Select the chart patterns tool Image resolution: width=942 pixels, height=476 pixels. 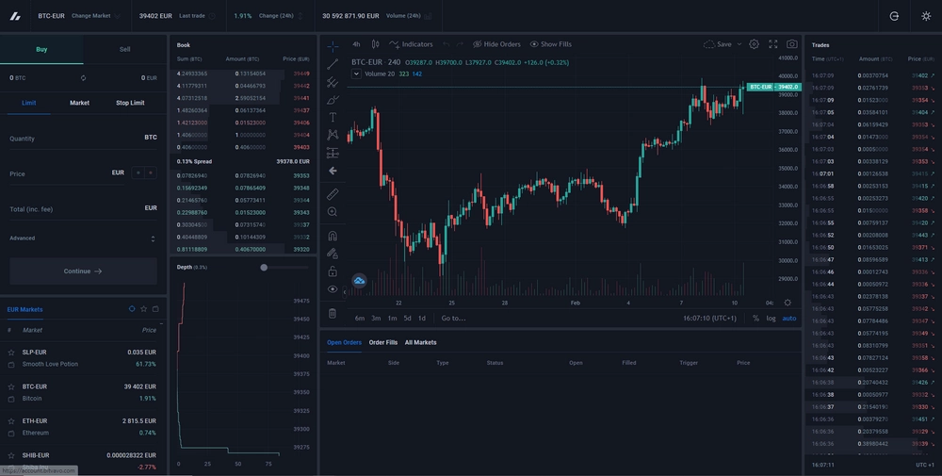tap(333, 135)
